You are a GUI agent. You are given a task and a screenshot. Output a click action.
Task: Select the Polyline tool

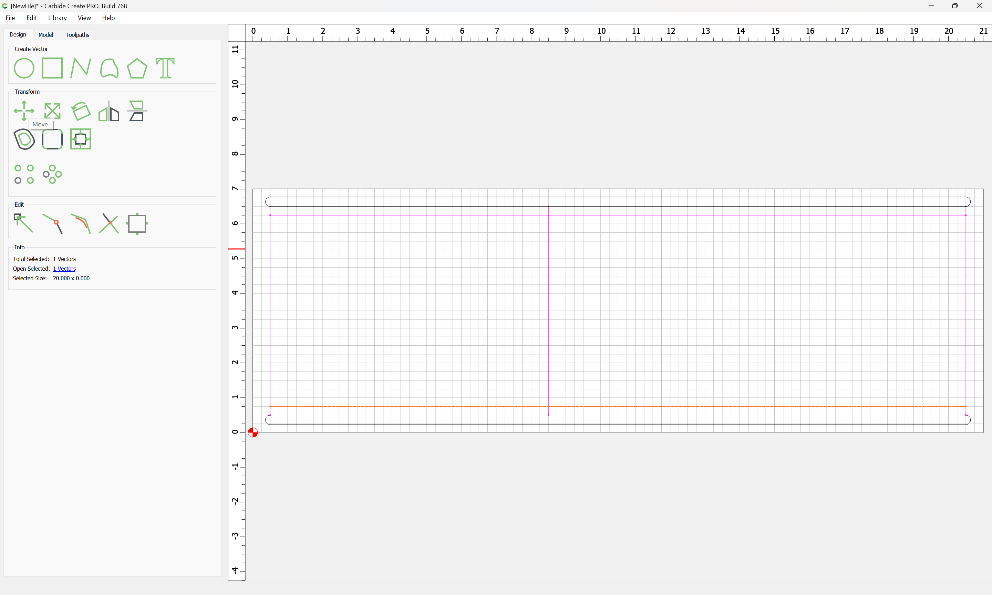[x=81, y=68]
